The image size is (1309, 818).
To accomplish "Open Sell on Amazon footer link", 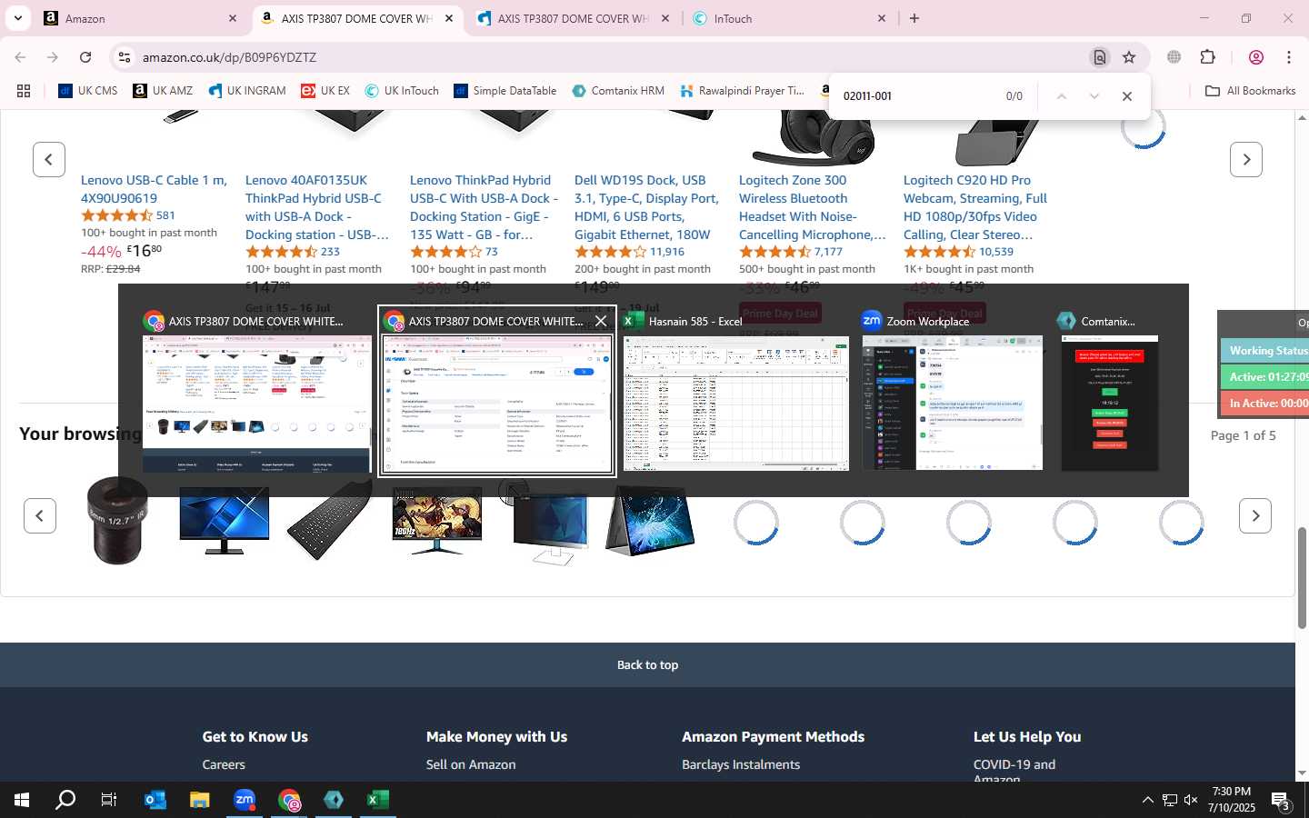I will (471, 764).
